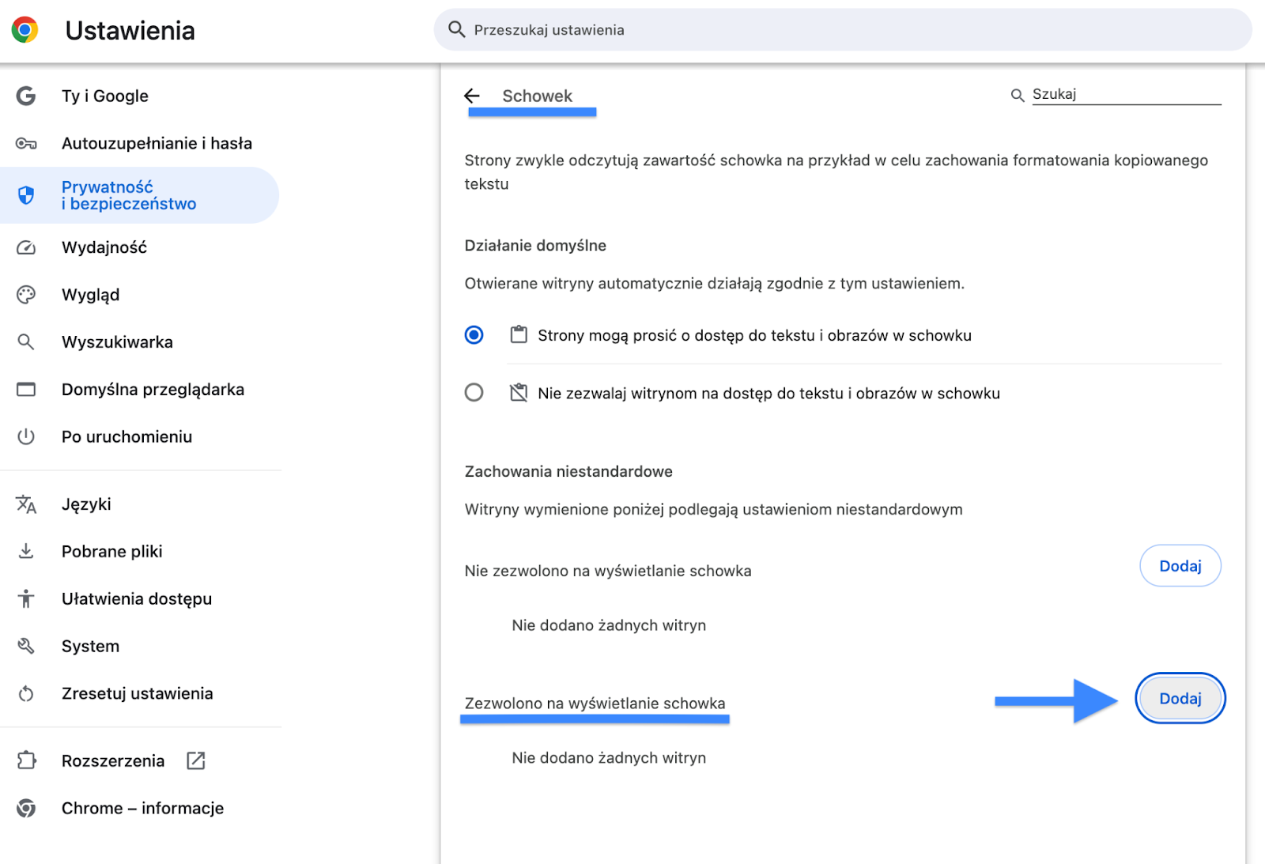This screenshot has height=864, width=1265.
Task: Click Dodaj for 'Zezwolono na wyświetlanie schowka'
Action: 1180,698
